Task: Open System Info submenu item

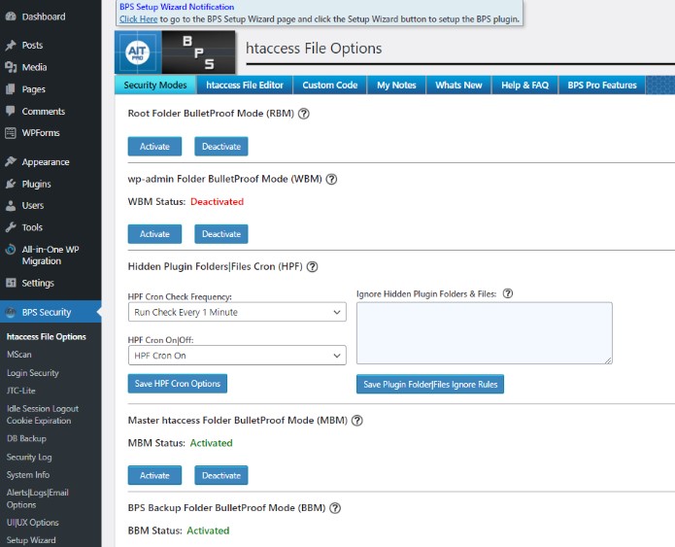Action: 28,475
